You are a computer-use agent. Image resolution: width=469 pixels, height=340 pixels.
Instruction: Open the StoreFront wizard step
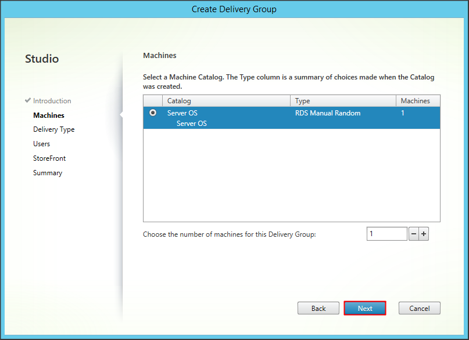click(49, 158)
